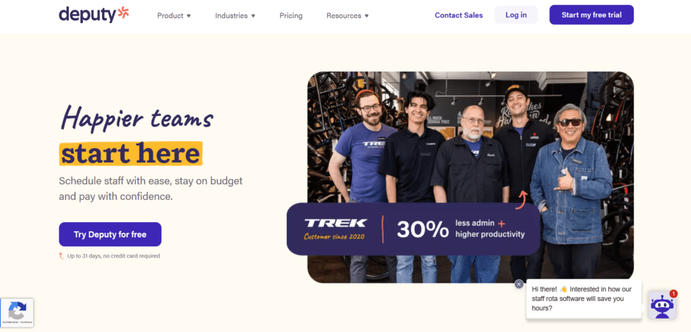The height and width of the screenshot is (332, 691).
Task: Expand the Industries dropdown menu
Action: 236,16
